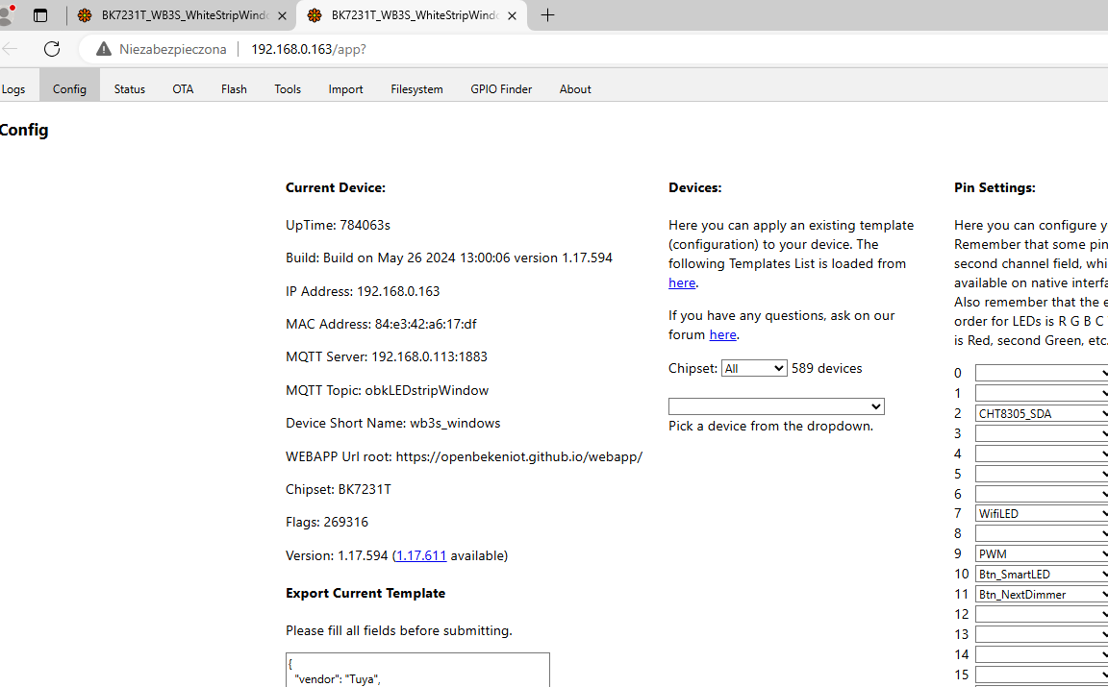This screenshot has width=1108, height=687.
Task: Open the pin 8 role dropdown
Action: coord(1042,534)
